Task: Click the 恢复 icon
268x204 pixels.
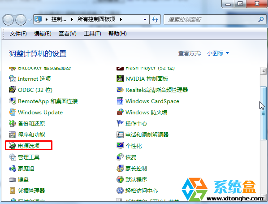Action: (120, 157)
